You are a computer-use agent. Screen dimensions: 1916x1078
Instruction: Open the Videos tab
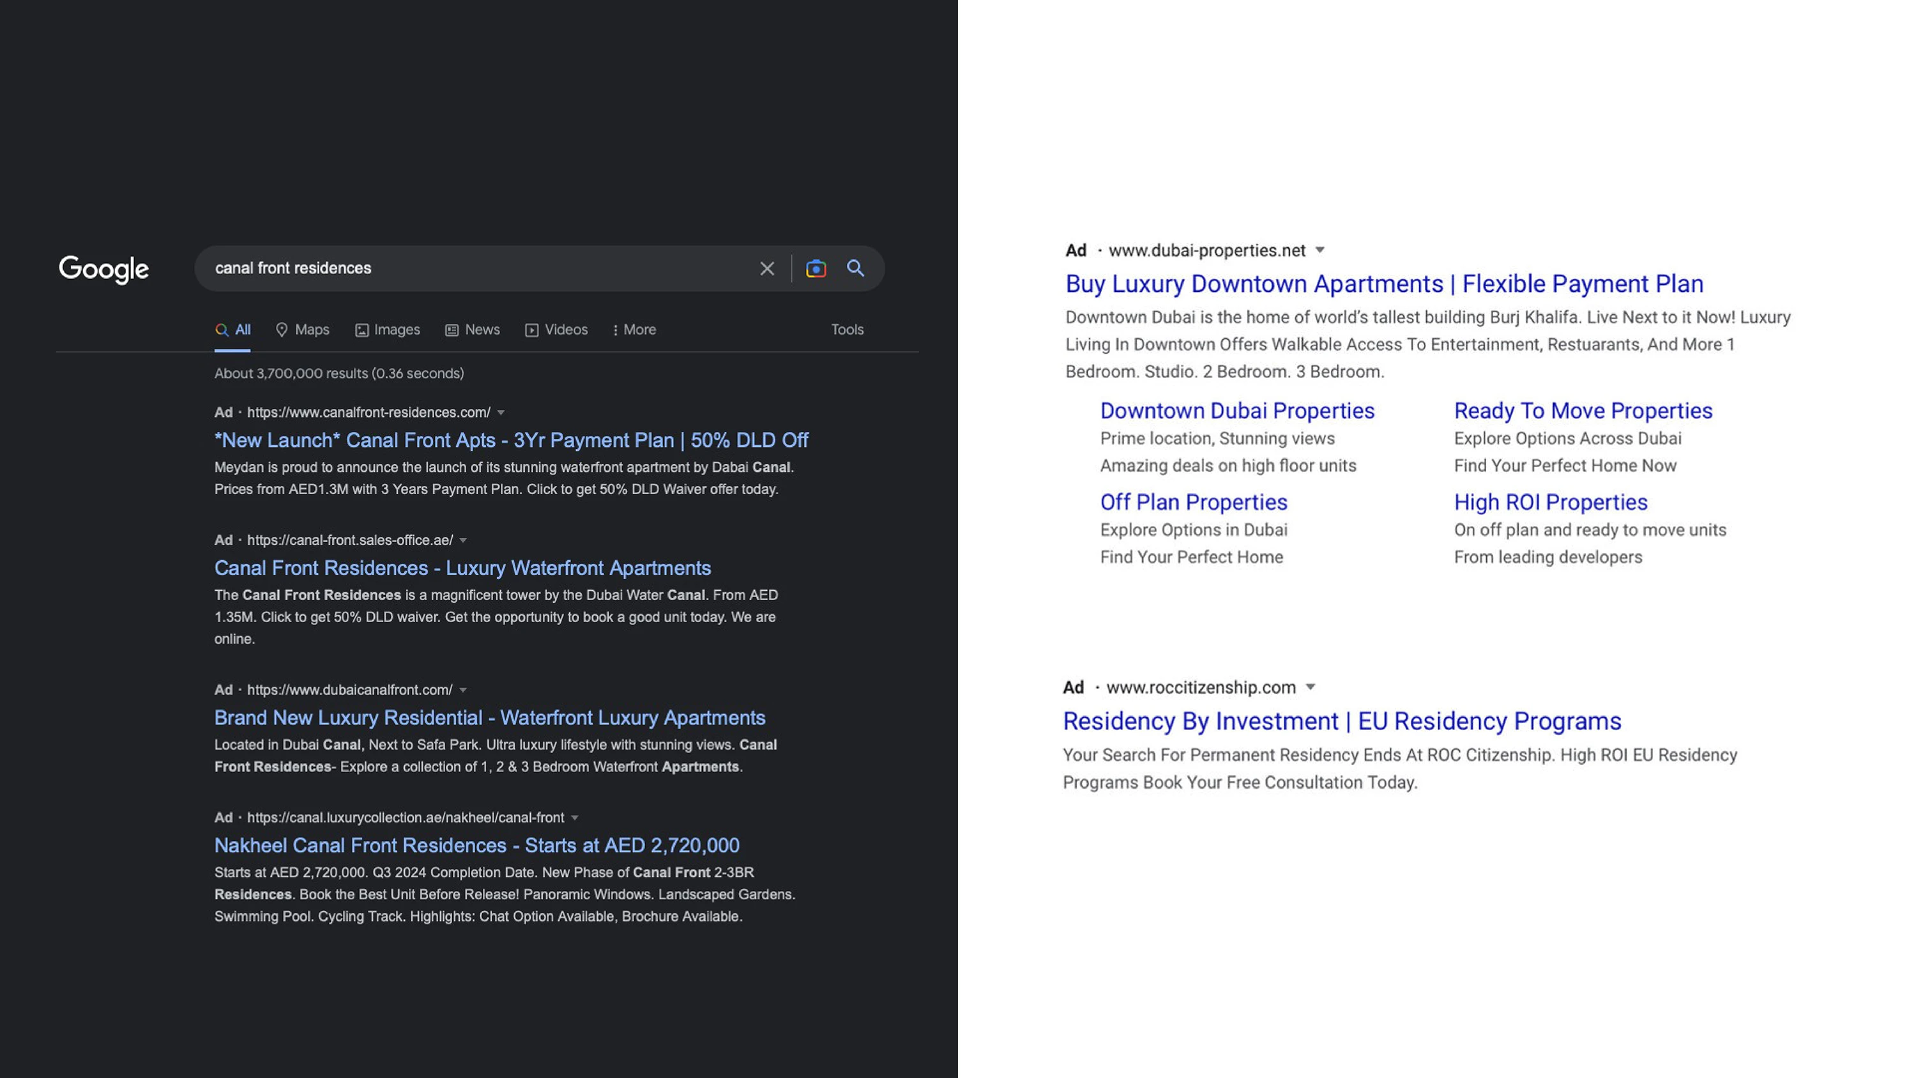click(556, 330)
